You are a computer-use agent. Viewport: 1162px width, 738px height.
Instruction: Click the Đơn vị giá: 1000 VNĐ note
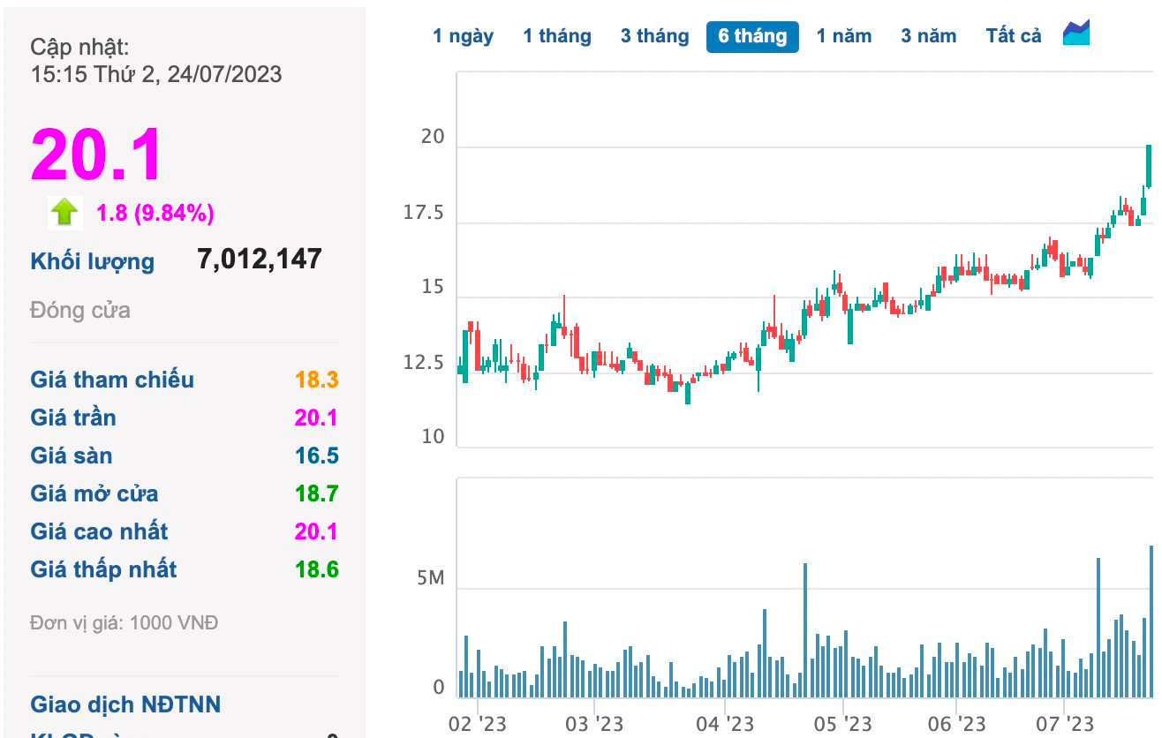pyautogui.click(x=124, y=623)
